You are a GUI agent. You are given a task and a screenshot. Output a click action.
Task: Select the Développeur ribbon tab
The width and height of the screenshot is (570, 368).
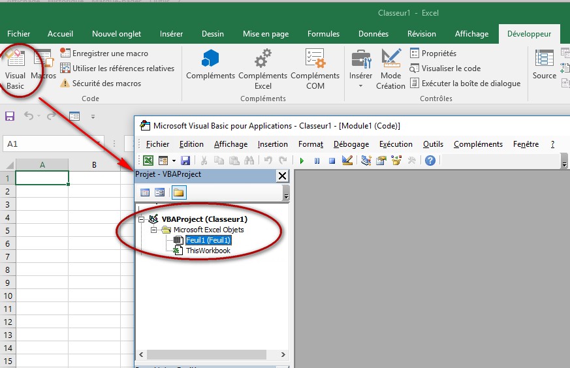(530, 34)
